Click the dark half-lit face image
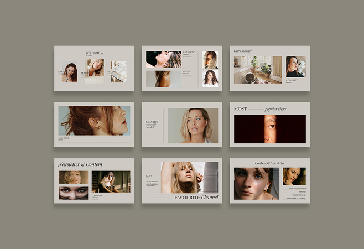The height and width of the screenshot is (249, 364). point(269,129)
